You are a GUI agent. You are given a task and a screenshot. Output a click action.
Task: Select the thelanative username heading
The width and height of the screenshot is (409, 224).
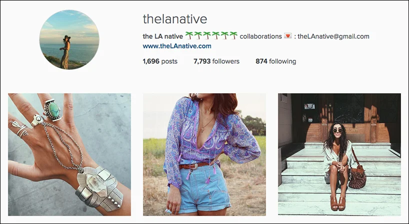pyautogui.click(x=175, y=19)
